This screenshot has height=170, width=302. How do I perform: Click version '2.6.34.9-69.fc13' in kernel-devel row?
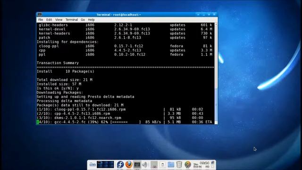(132, 29)
